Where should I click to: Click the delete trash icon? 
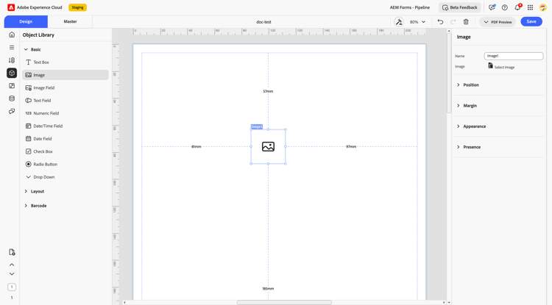pos(466,22)
